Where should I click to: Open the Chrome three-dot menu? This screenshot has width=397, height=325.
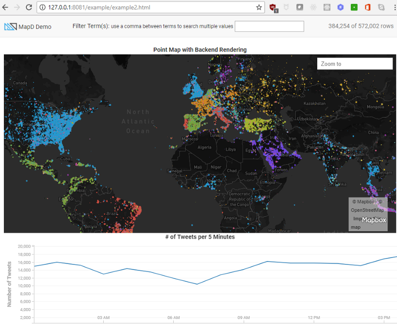point(393,7)
